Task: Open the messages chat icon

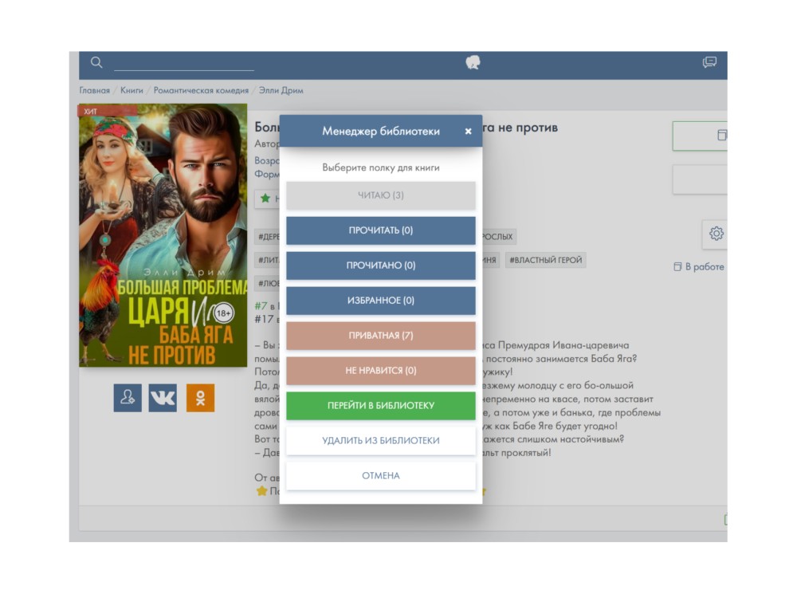Action: (x=709, y=62)
